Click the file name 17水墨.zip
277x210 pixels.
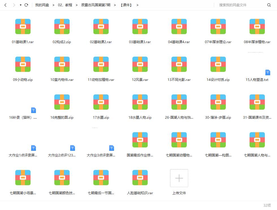click(x=101, y=118)
